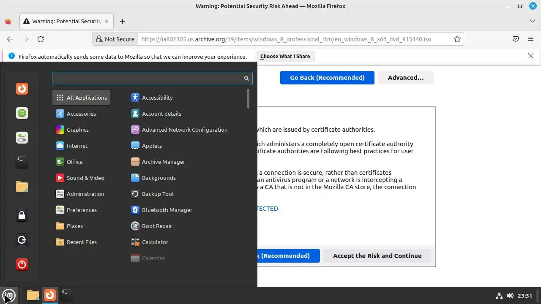Screen dimensions: 541x304
Task: Reload the current page
Action: coord(41,39)
